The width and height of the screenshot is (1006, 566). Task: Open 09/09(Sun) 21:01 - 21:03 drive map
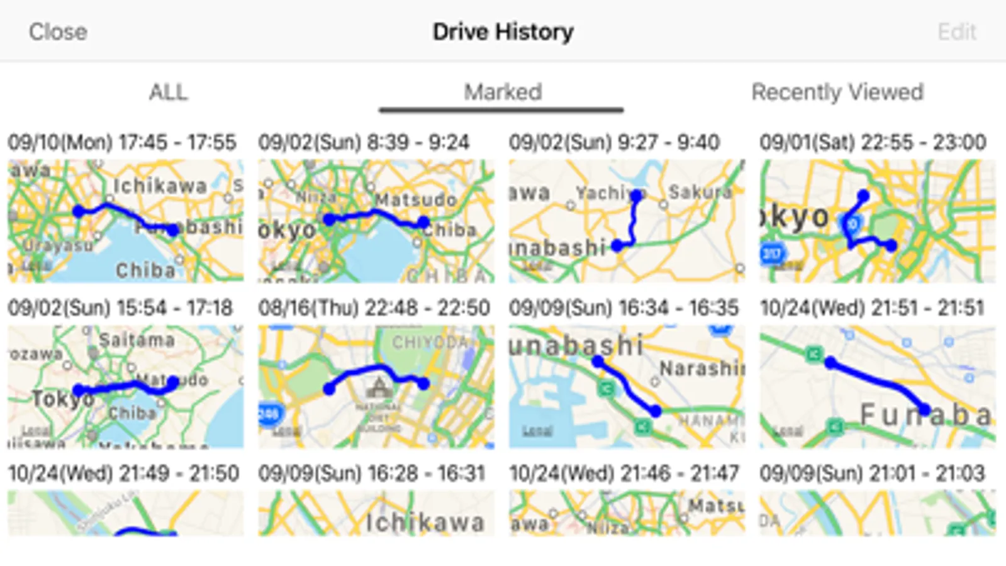878,513
